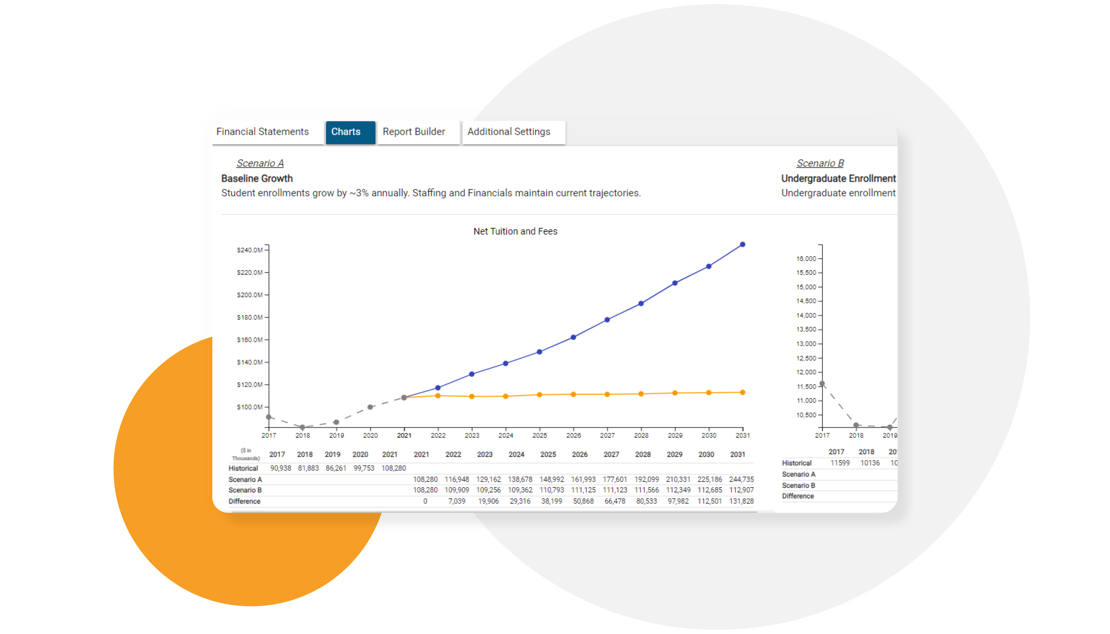Click the 2020 gray historical data point
1110x634 pixels.
(x=370, y=407)
